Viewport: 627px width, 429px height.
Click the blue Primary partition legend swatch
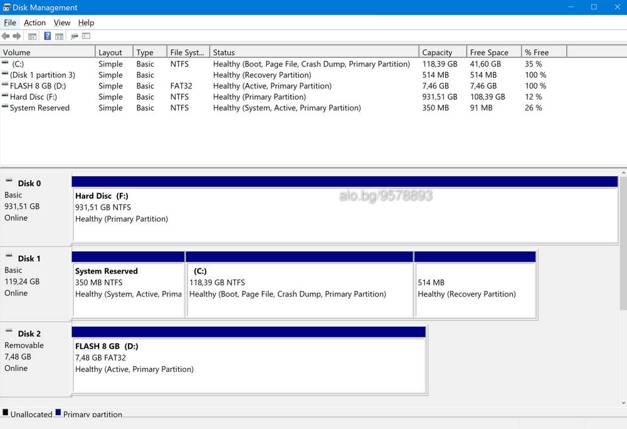point(58,412)
